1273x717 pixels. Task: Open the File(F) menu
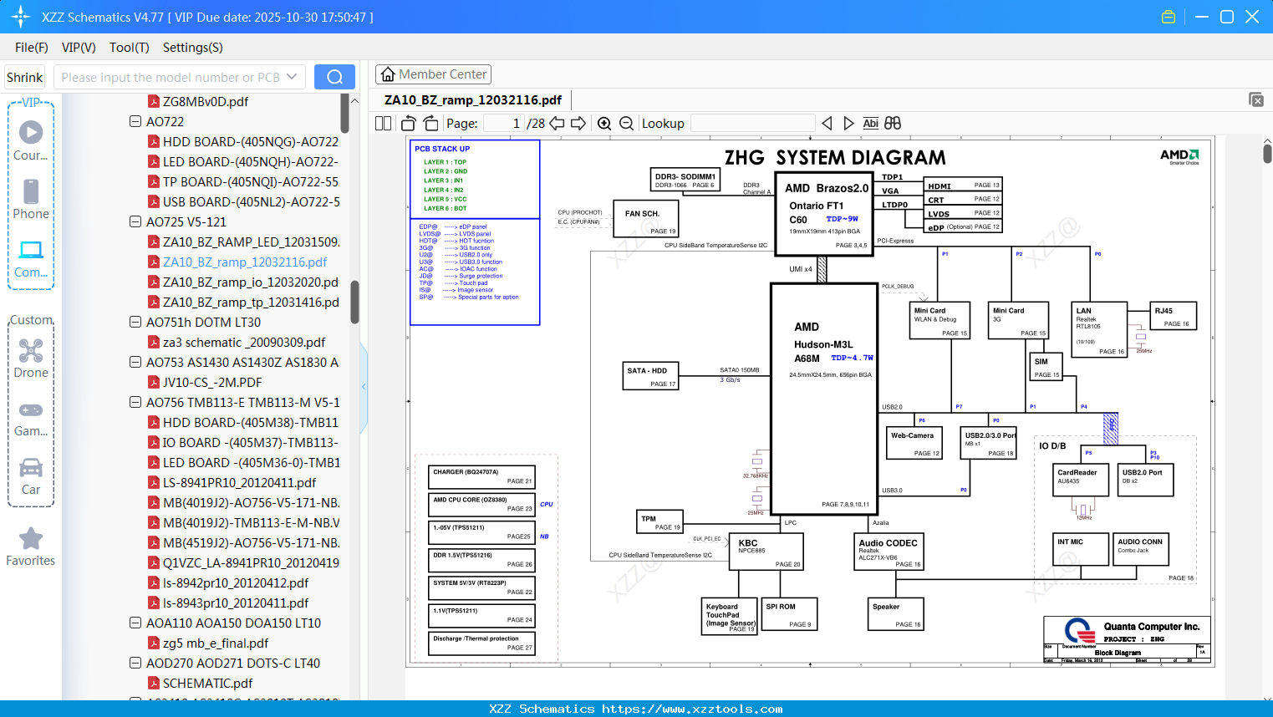click(32, 48)
